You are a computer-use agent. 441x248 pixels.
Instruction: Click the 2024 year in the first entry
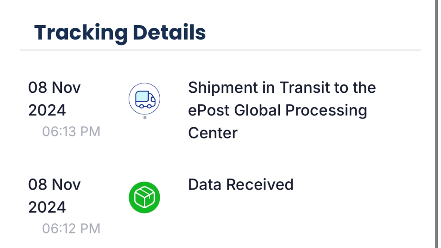[47, 111]
